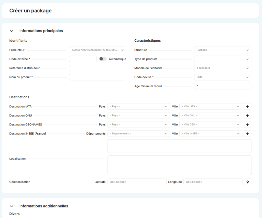Toggle the Automatique switch
Viewport: 262px width, 218px height.
pos(103,59)
